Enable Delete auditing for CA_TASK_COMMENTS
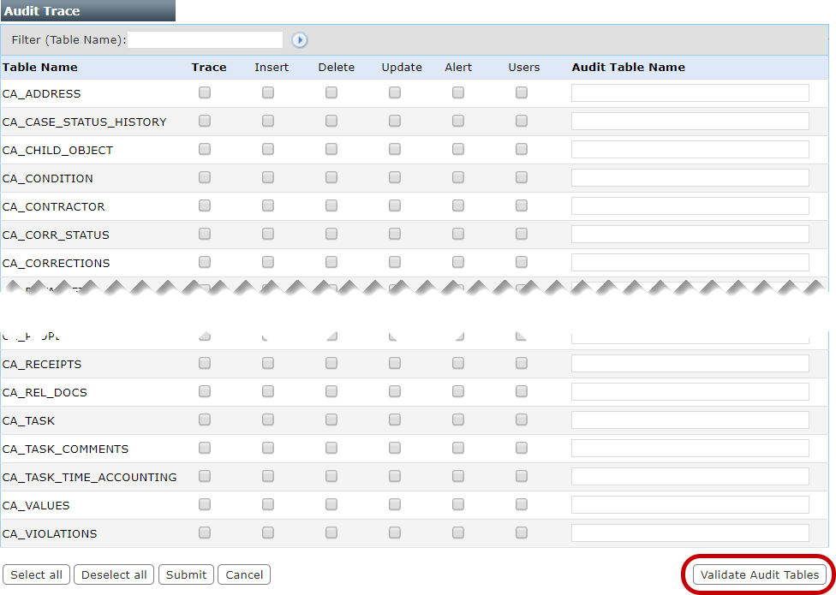 point(331,448)
